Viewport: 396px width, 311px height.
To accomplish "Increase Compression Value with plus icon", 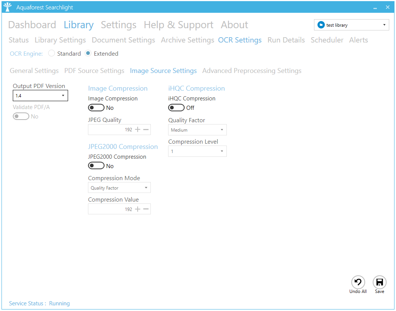I will [138, 209].
